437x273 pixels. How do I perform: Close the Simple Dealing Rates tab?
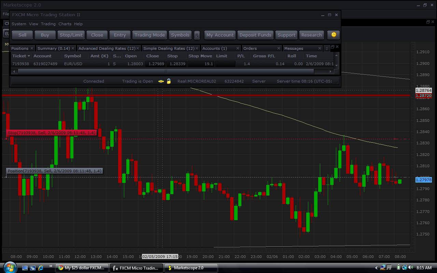click(x=197, y=48)
